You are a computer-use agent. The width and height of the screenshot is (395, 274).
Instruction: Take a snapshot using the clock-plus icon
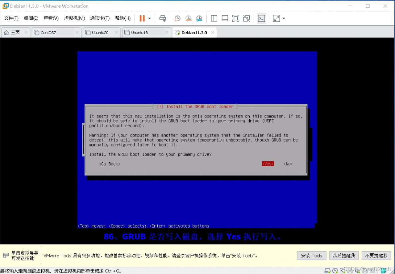pyautogui.click(x=177, y=18)
